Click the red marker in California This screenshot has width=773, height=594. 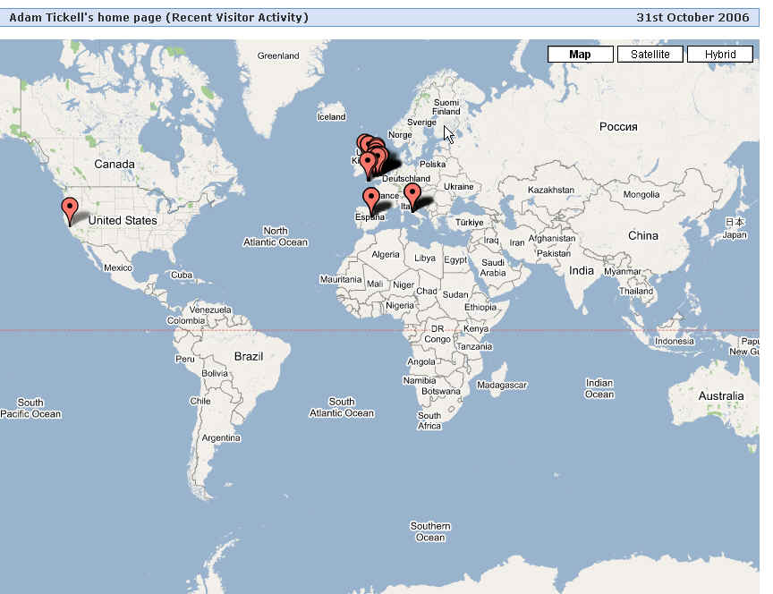70,211
